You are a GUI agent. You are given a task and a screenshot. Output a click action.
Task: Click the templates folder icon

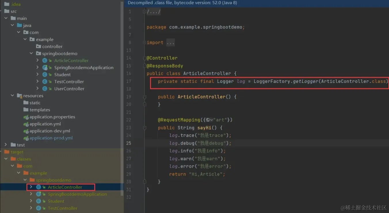coord(26,110)
